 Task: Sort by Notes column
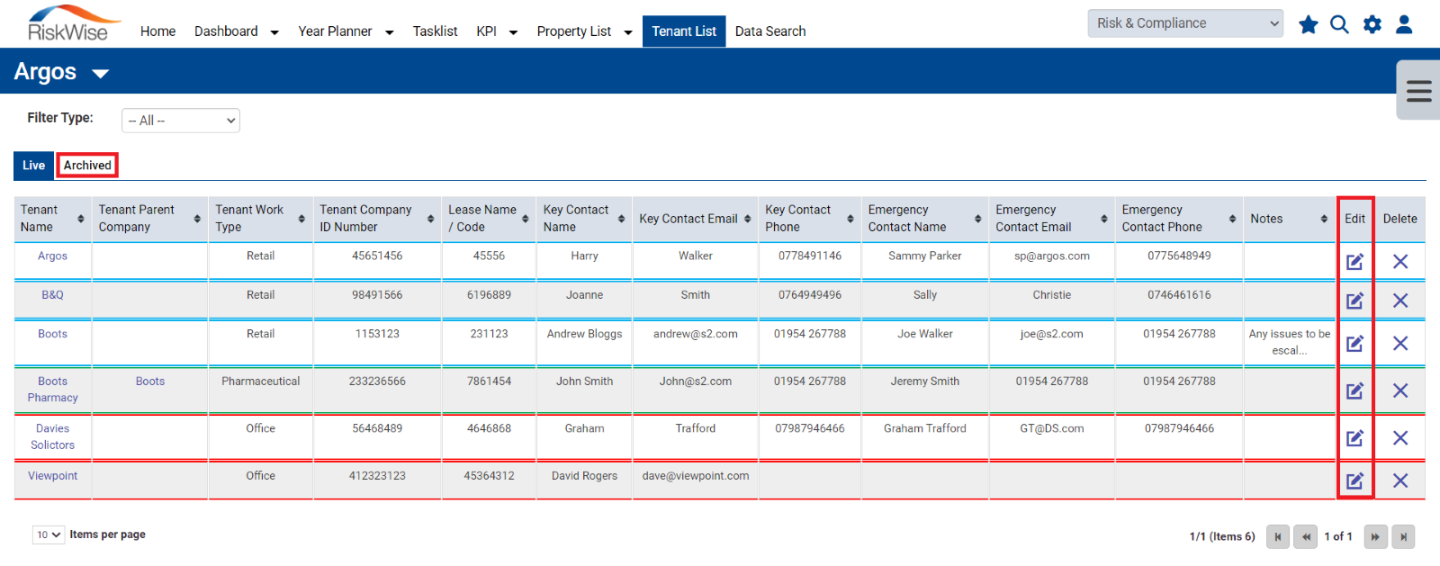1324,219
